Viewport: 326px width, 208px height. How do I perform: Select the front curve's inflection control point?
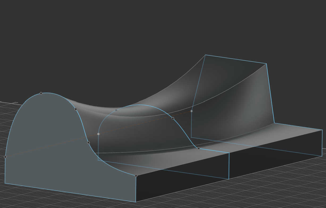tap(88, 143)
